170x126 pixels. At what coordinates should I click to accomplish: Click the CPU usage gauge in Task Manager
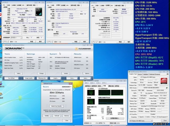(x=91, y=92)
